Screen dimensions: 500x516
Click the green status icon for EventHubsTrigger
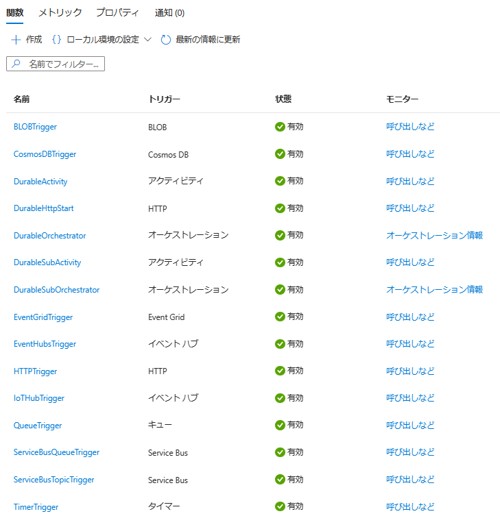280,344
